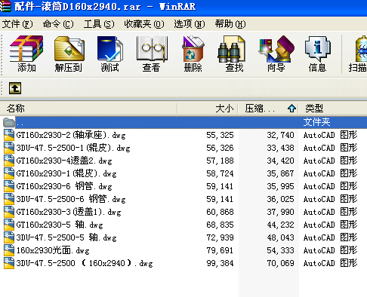This screenshot has width=367, height=297.
Task: Select file name GT160x2930-1(辊皮).dwg
Action: (x=66, y=173)
